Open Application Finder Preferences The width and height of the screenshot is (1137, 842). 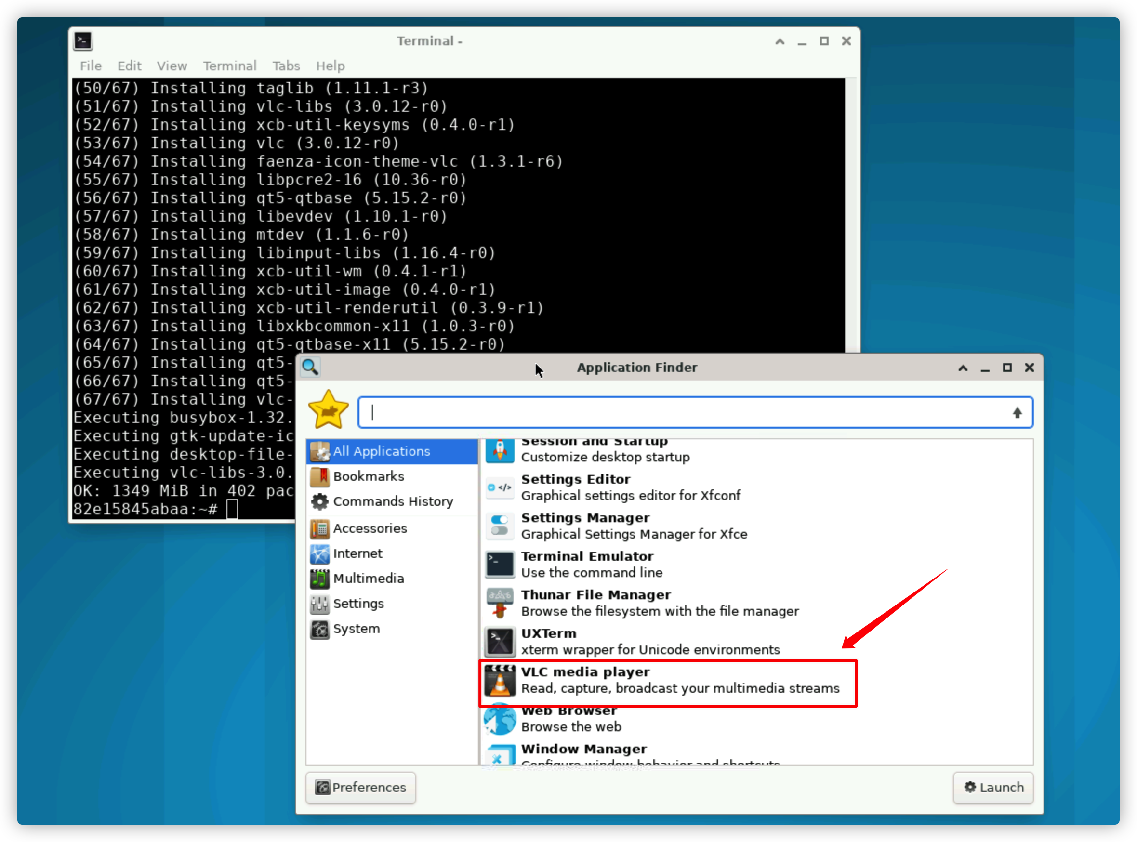pos(361,788)
